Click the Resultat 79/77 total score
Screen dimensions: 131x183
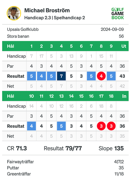[63, 149]
